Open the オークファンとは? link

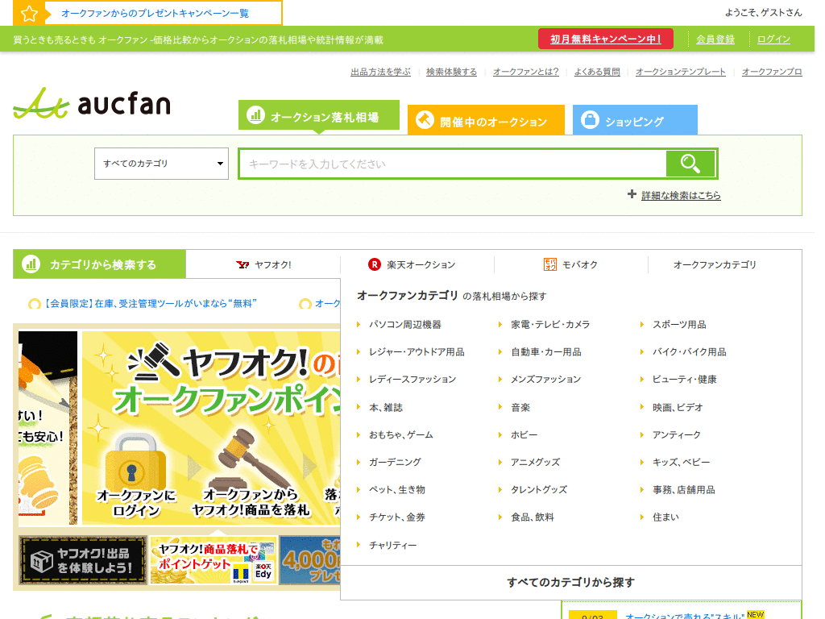tap(525, 72)
